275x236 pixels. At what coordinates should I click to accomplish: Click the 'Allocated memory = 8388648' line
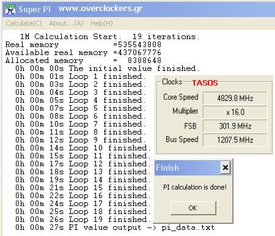(83, 61)
